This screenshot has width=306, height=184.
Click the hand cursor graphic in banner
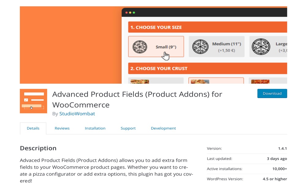(166, 56)
